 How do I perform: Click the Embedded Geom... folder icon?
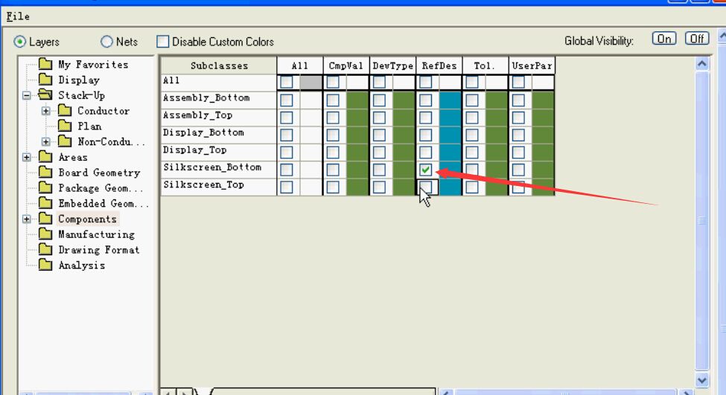pyautogui.click(x=45, y=203)
